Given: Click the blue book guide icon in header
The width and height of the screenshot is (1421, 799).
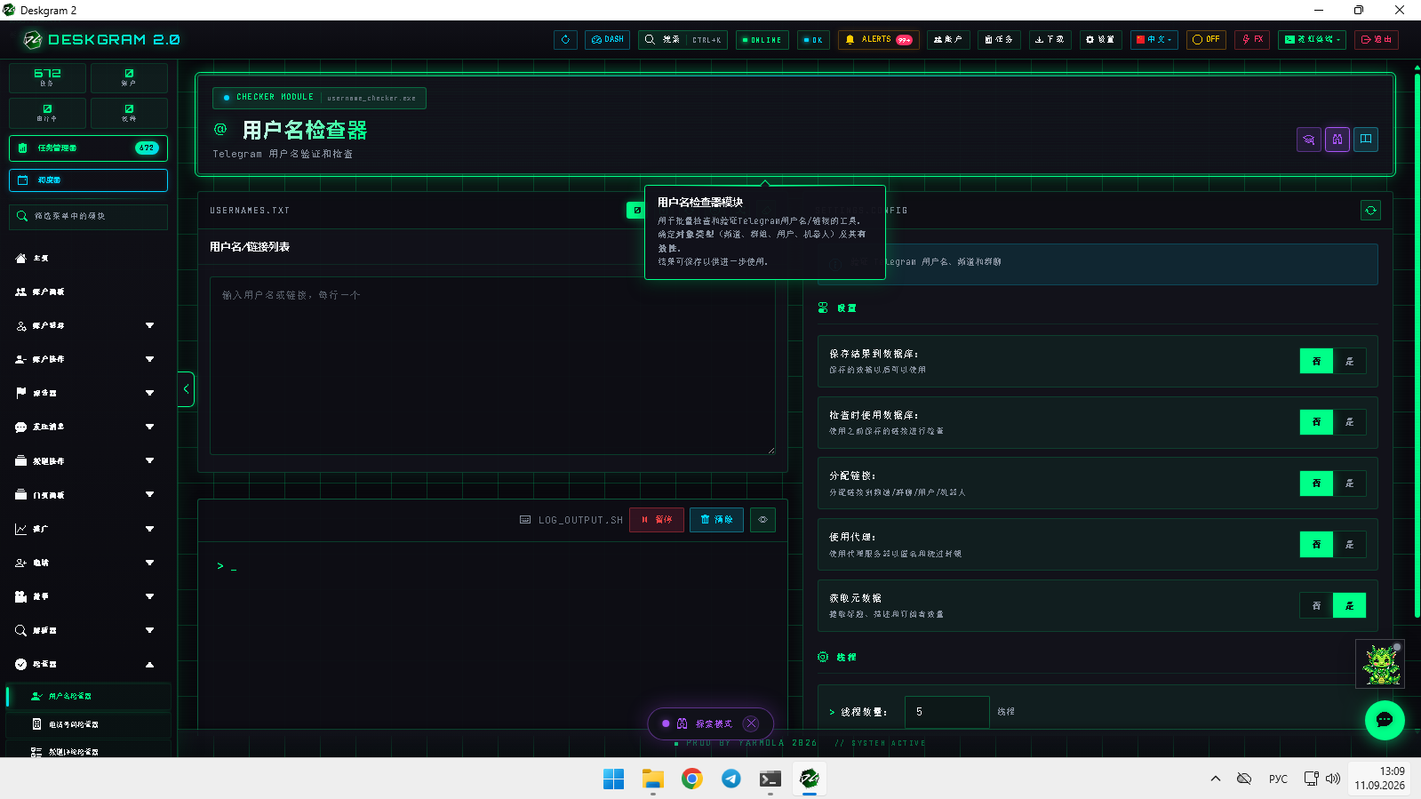Looking at the screenshot, I should (x=1366, y=140).
